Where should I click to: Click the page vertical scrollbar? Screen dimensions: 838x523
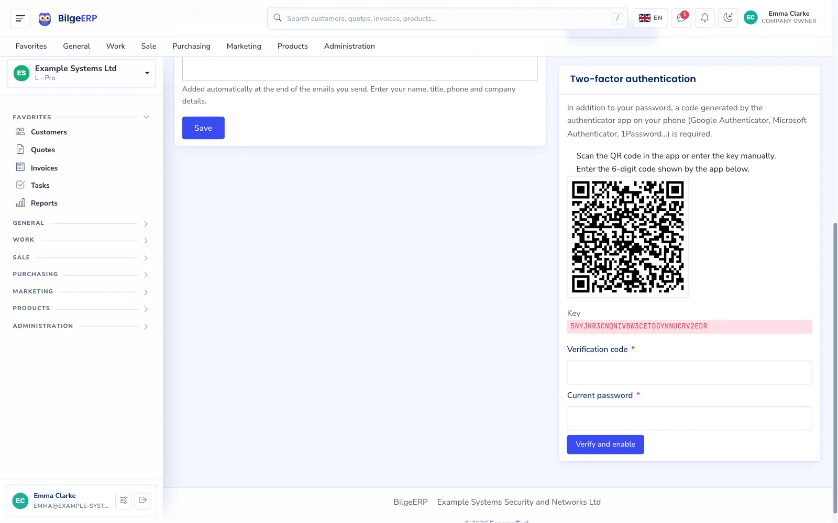point(835,368)
